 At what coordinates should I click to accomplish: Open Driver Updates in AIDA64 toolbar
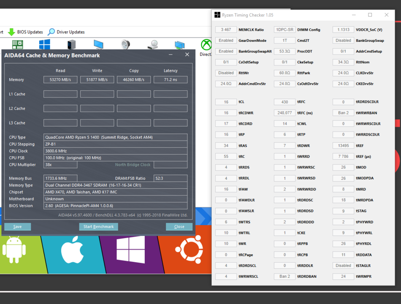(x=66, y=32)
